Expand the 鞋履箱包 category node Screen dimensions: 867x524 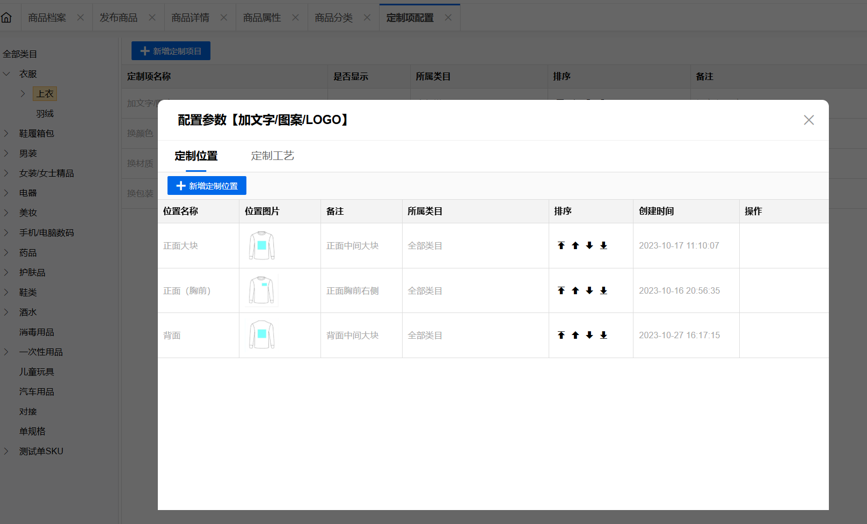pos(7,134)
